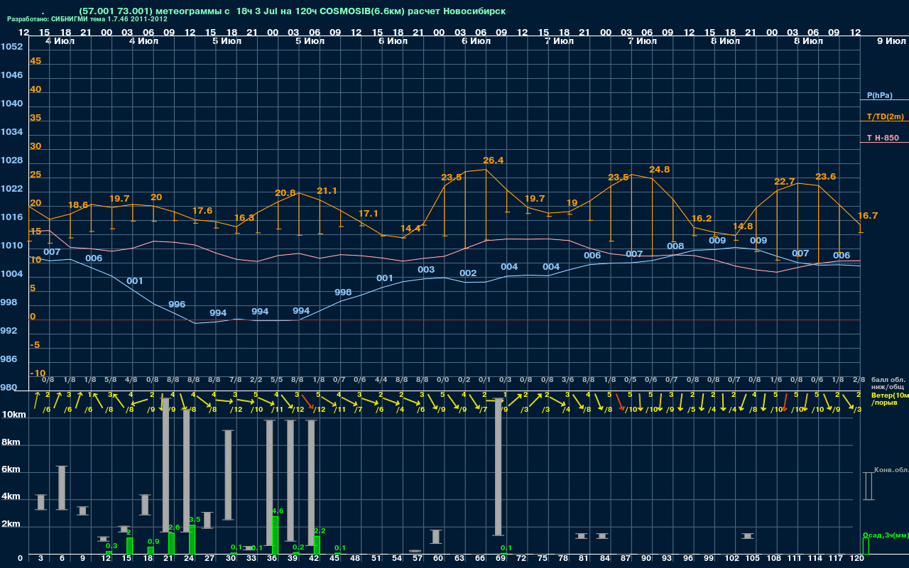The width and height of the screenshot is (909, 568).
Task: Click the Ветер(10м) wind legend label
Action: (x=889, y=394)
